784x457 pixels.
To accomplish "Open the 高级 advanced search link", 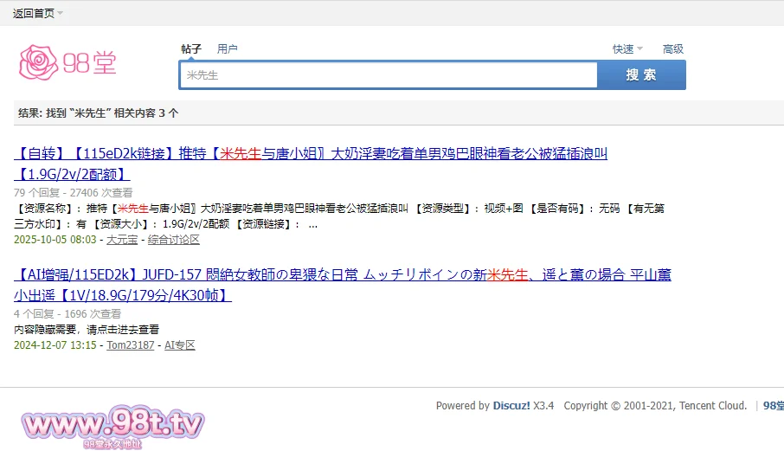I will tap(672, 49).
